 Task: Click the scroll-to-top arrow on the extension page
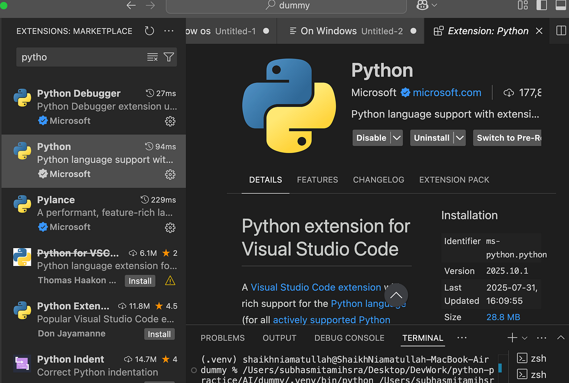tap(396, 294)
